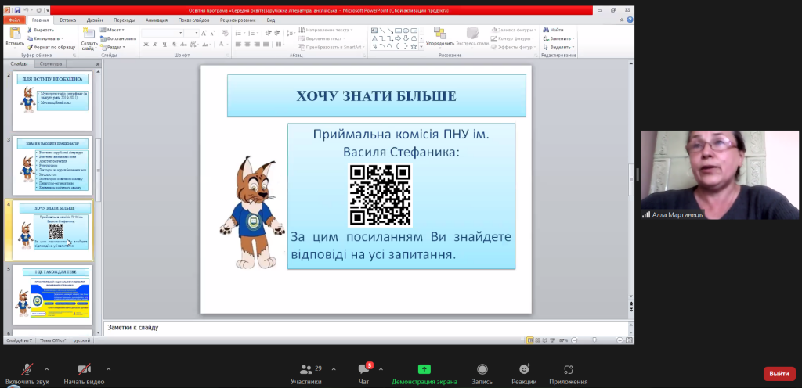The height and width of the screenshot is (388, 802).
Task: Toggle camera with Начать видео
Action: point(84,369)
